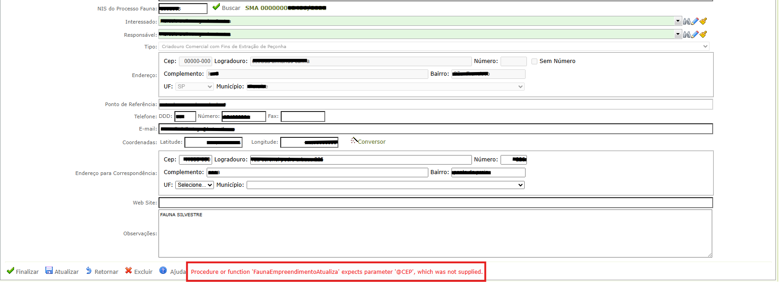Screen dimensions: 779x282
Task: Open the correspondence Município dropdown
Action: [x=385, y=185]
